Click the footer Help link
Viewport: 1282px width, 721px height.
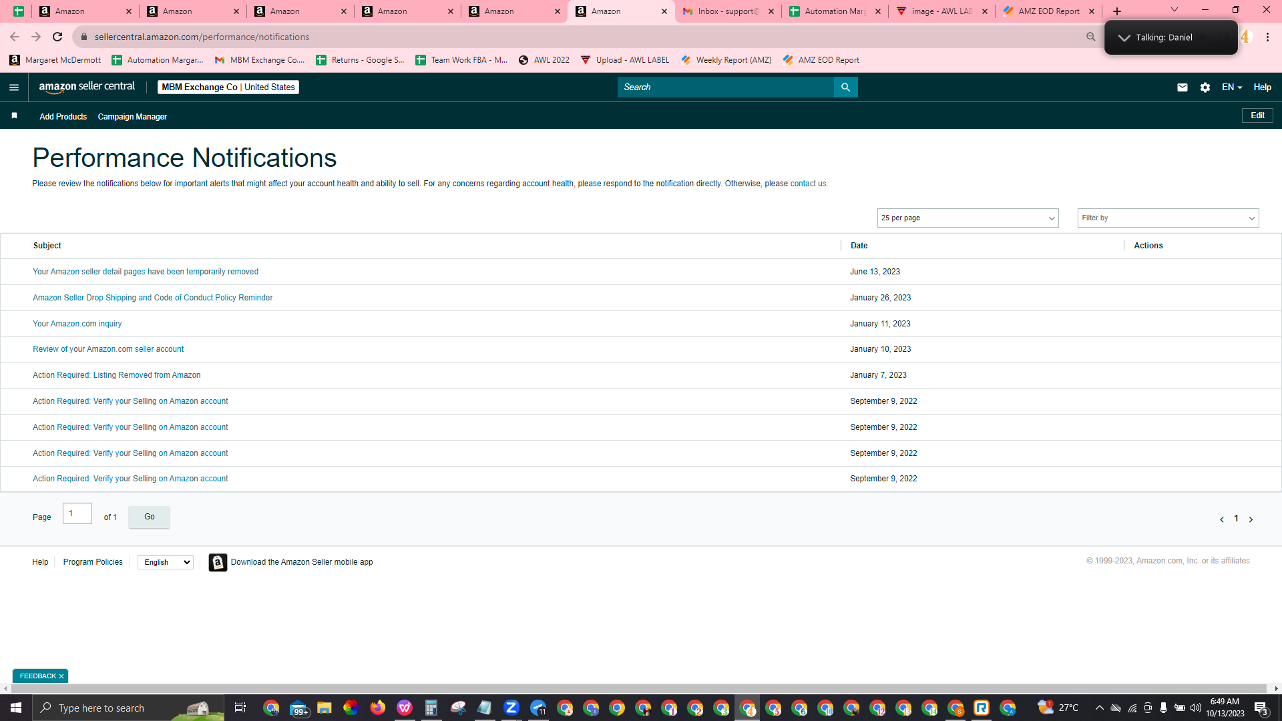click(40, 562)
